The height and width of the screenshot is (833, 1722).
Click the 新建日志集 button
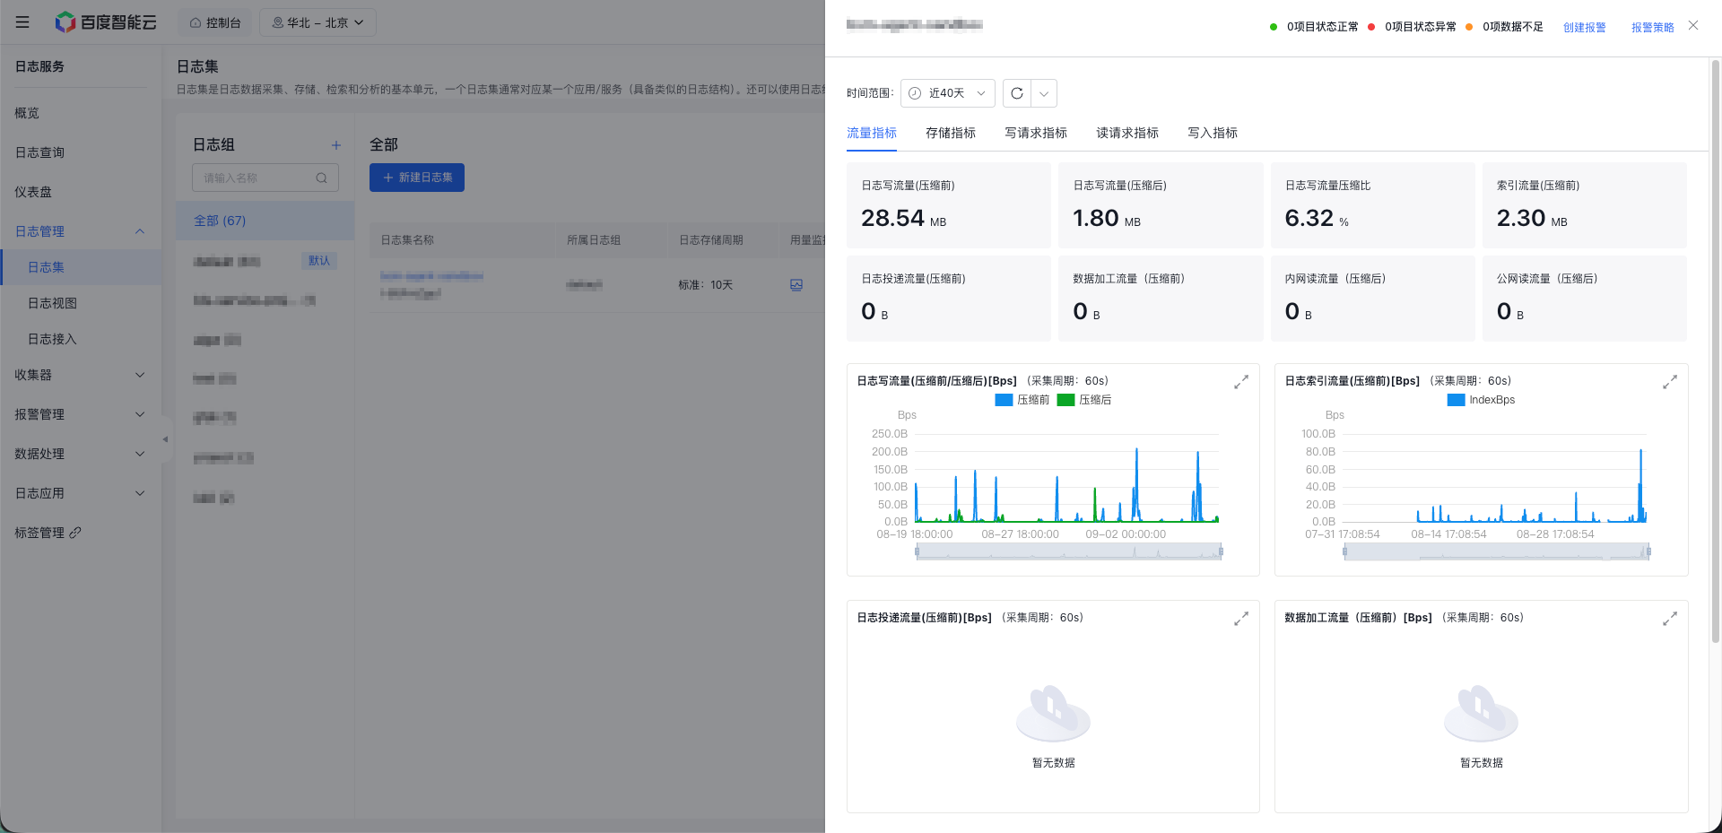tap(417, 178)
